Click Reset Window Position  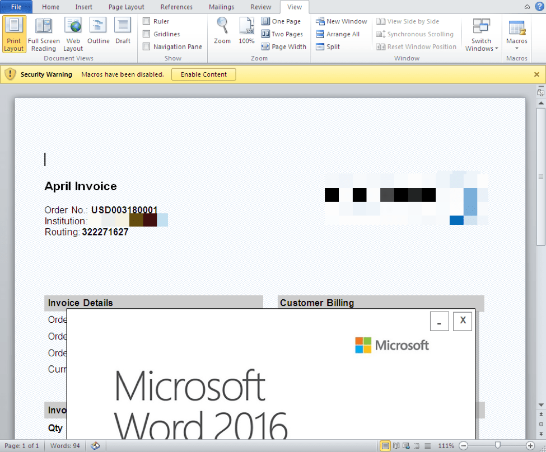(416, 46)
